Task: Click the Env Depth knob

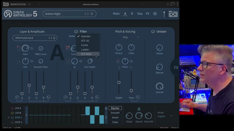Action: tap(90, 61)
